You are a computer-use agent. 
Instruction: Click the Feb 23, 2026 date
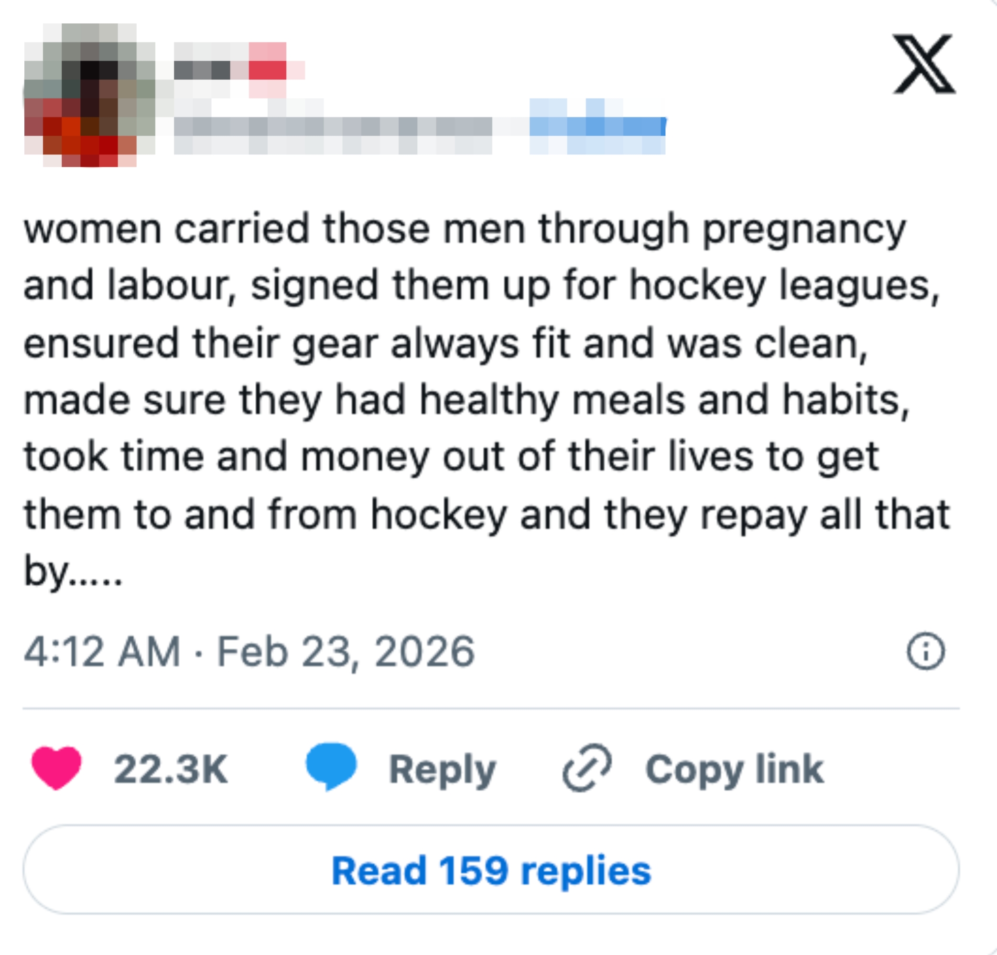tap(346, 652)
